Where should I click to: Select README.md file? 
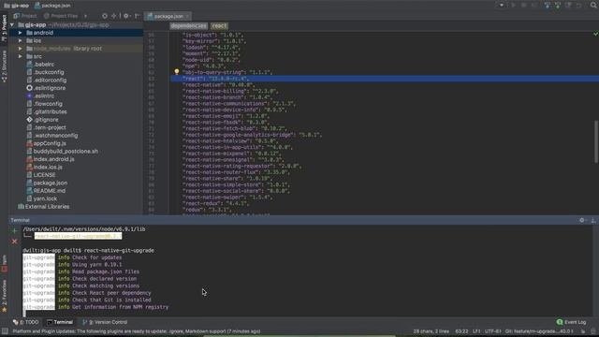click(46, 191)
